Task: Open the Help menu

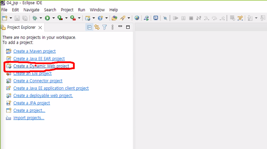Action: click(114, 10)
